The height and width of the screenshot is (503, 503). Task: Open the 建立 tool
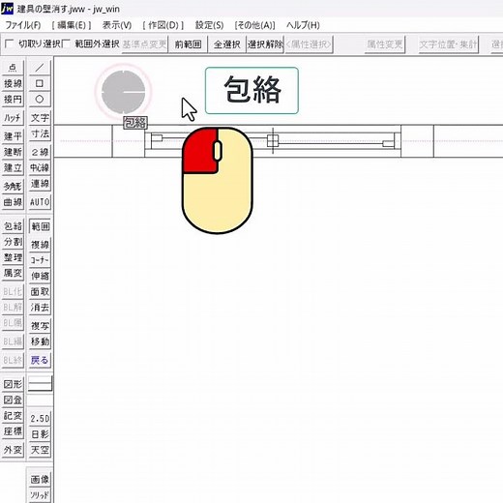(x=13, y=168)
